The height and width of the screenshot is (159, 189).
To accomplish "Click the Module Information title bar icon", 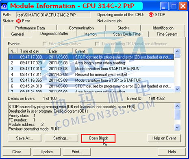I will pyautogui.click(x=4, y=6).
